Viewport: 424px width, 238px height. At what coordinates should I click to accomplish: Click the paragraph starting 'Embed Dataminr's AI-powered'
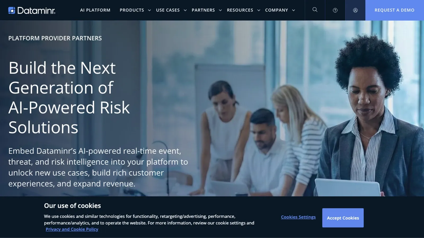point(98,167)
